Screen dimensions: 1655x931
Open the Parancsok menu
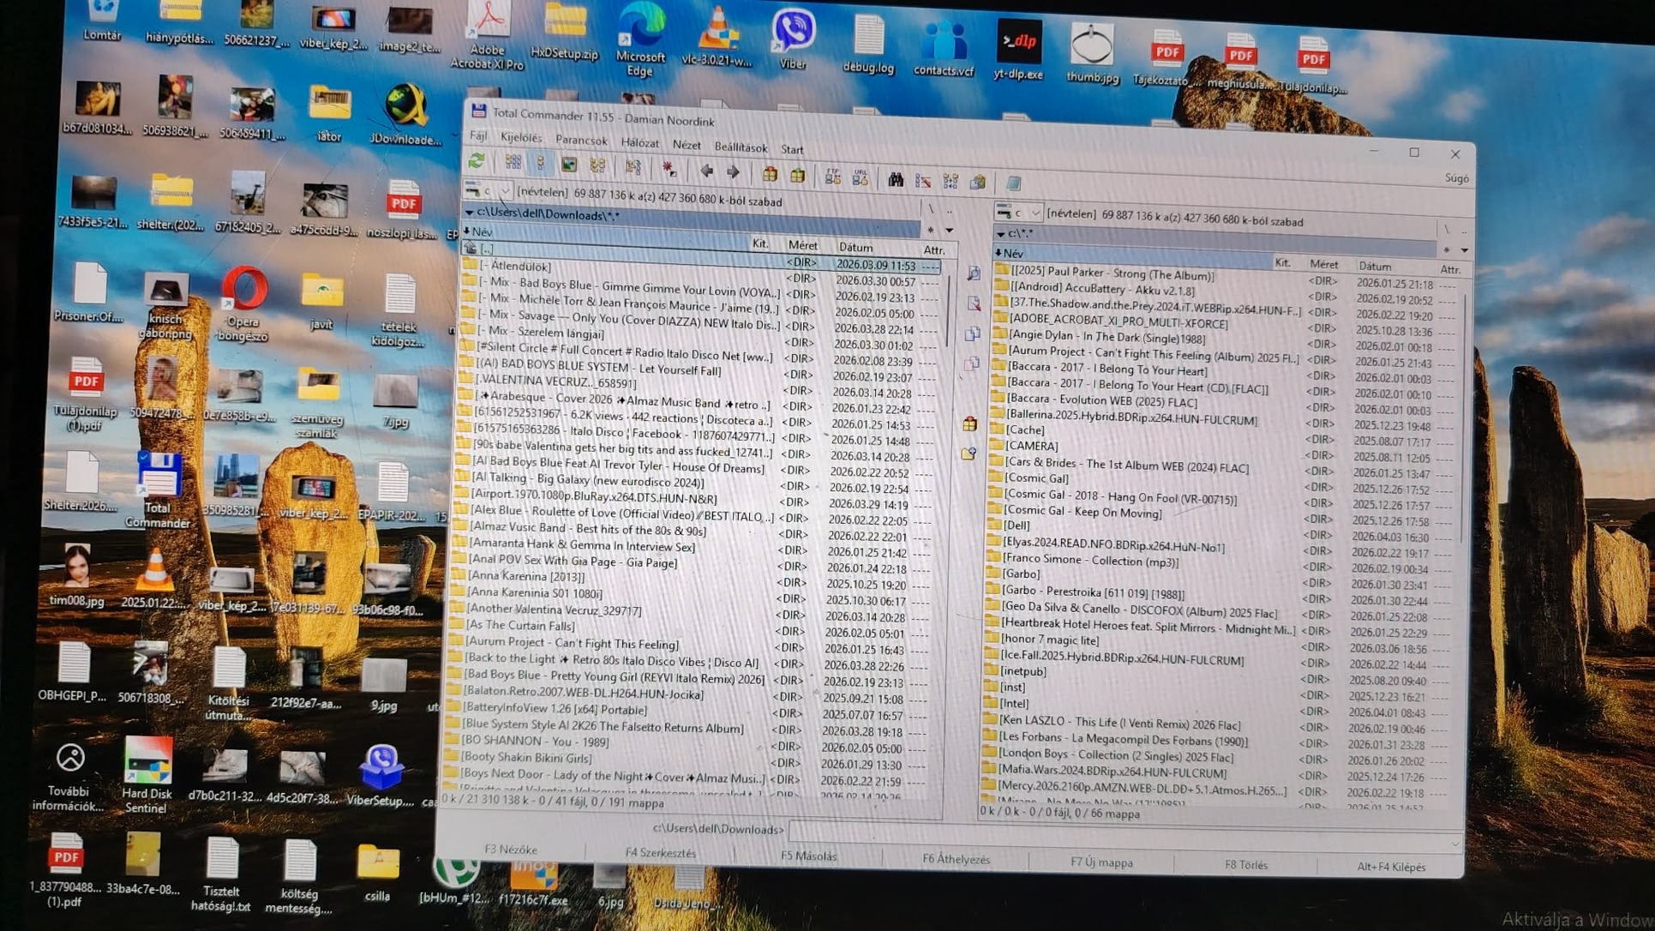click(x=580, y=141)
